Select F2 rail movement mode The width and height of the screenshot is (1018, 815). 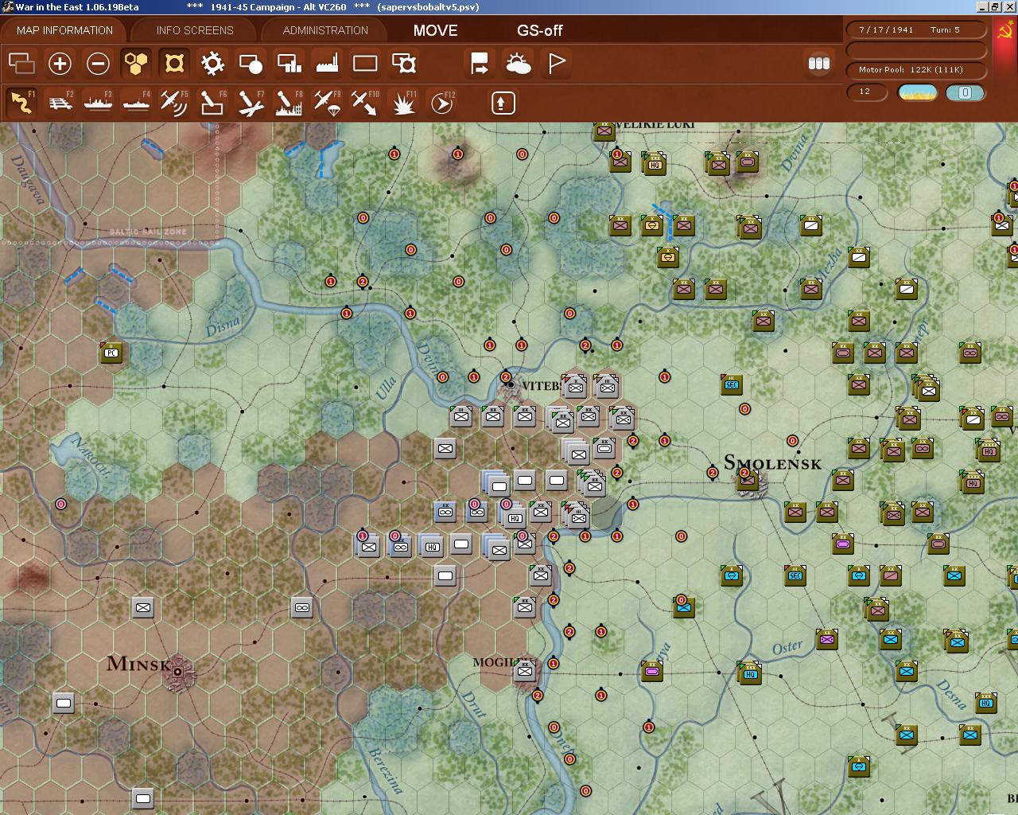pos(60,103)
